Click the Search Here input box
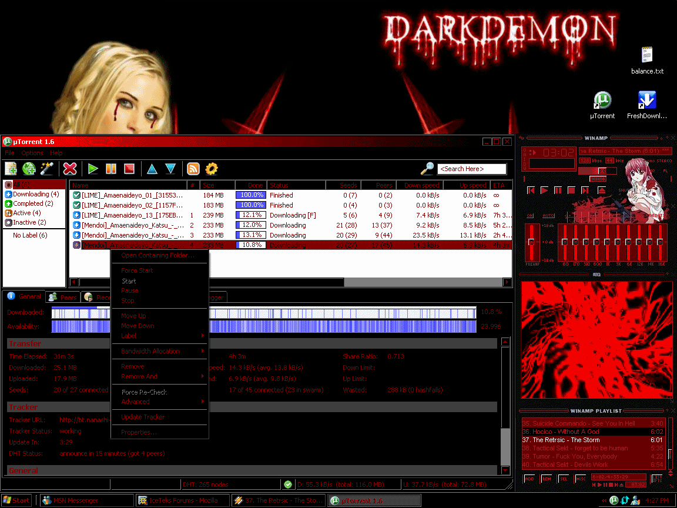This screenshot has height=508, width=677. pyautogui.click(x=471, y=169)
